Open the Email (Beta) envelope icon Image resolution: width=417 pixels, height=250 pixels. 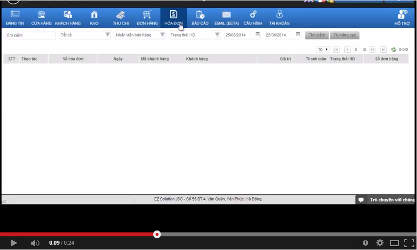(x=226, y=15)
